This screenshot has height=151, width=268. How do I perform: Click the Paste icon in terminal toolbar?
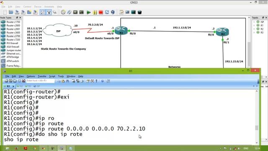click(63, 81)
